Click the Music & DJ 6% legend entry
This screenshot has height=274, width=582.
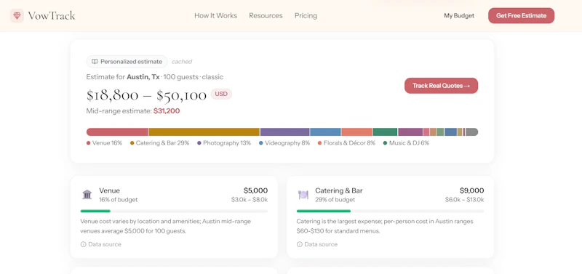coord(406,143)
